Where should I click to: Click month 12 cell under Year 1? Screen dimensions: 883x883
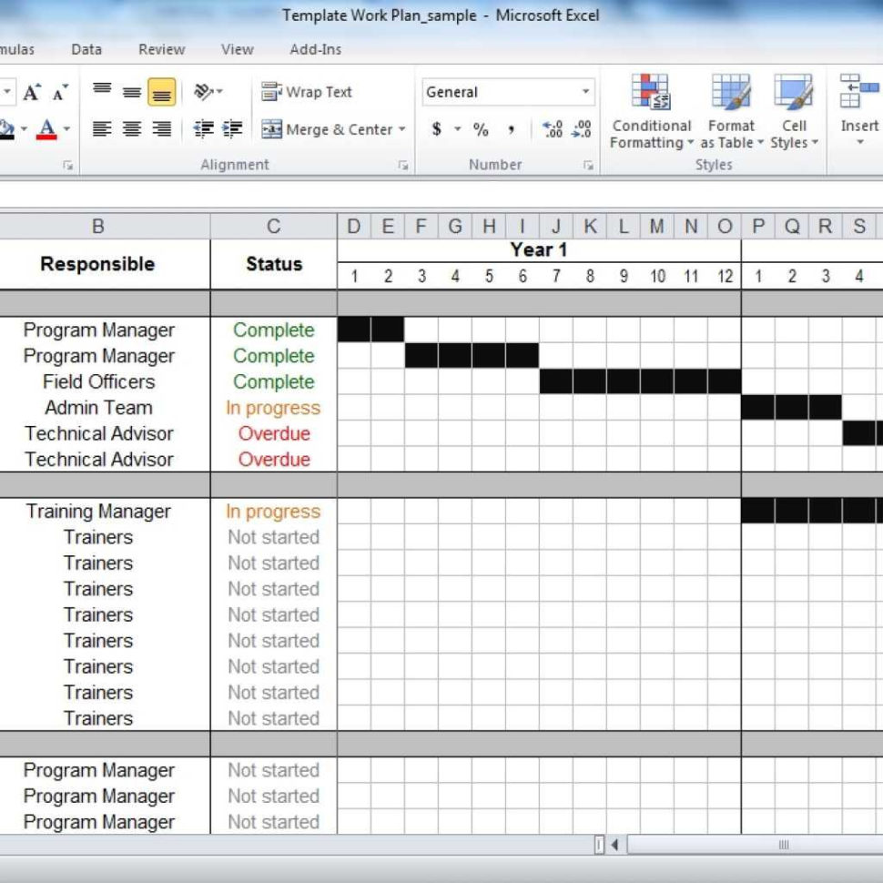click(x=725, y=276)
